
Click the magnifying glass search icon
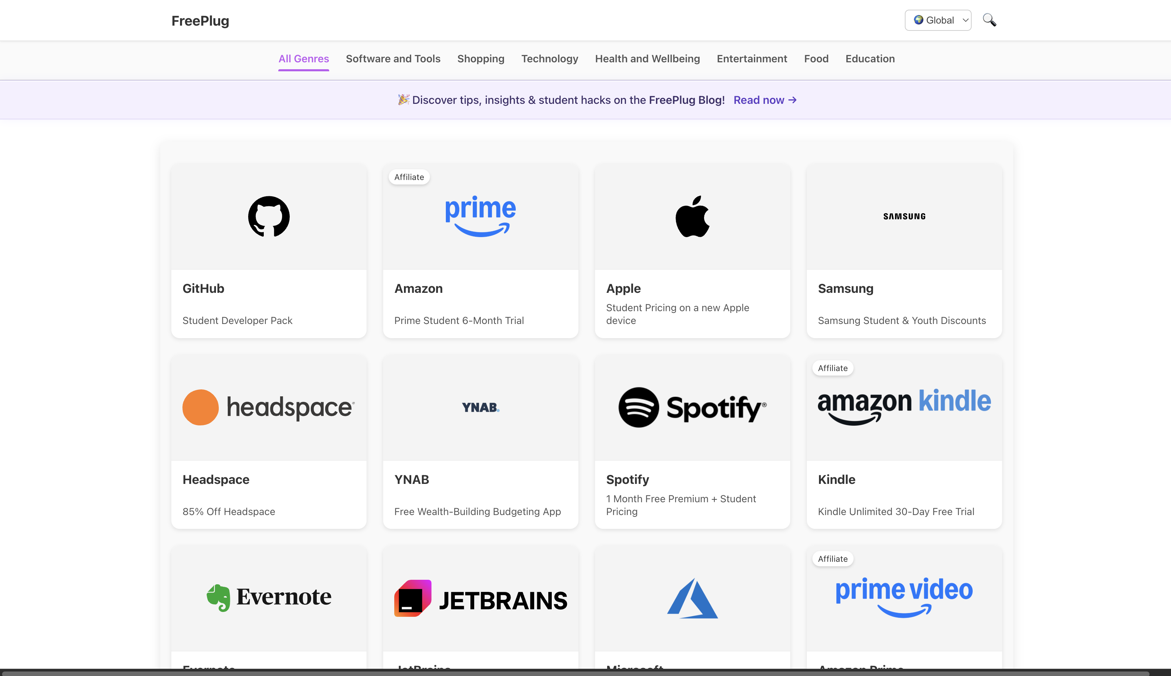(x=990, y=20)
